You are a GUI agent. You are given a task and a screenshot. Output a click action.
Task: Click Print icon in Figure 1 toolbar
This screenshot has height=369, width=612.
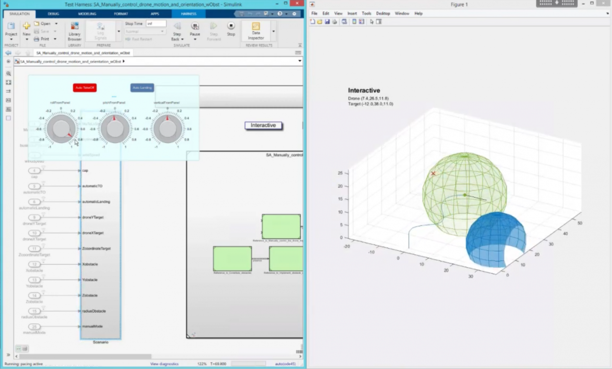334,22
